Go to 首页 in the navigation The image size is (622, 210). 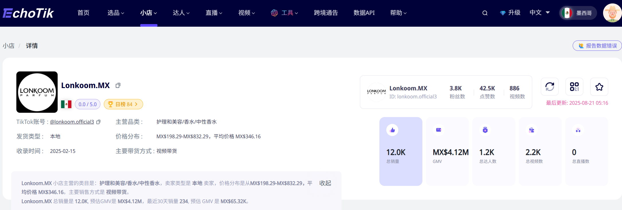click(83, 13)
